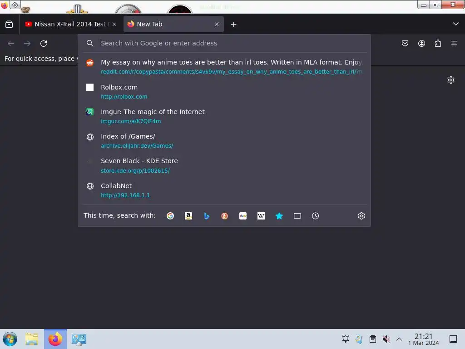Search this time with eBay
This screenshot has width=465, height=349.
pyautogui.click(x=243, y=216)
